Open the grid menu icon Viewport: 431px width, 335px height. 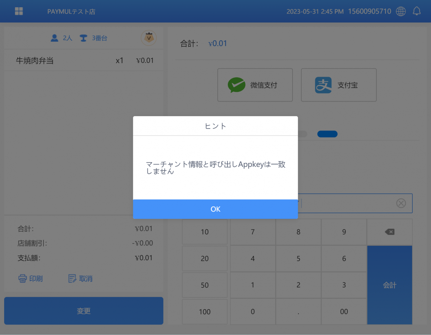coord(19,11)
